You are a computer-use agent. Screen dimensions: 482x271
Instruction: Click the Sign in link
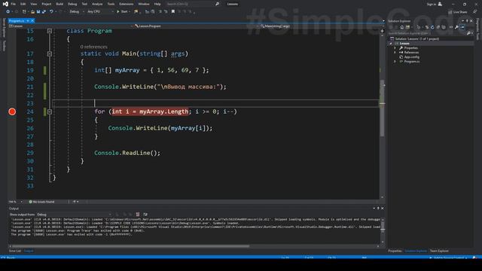click(432, 4)
